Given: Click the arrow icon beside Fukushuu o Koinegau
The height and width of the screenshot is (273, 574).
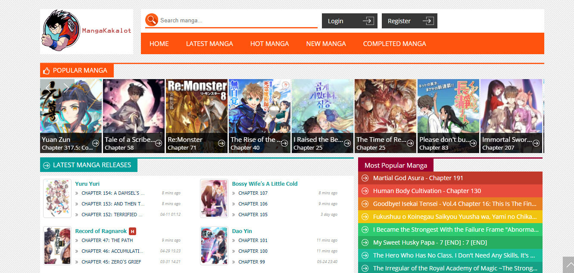Looking at the screenshot, I should (365, 217).
